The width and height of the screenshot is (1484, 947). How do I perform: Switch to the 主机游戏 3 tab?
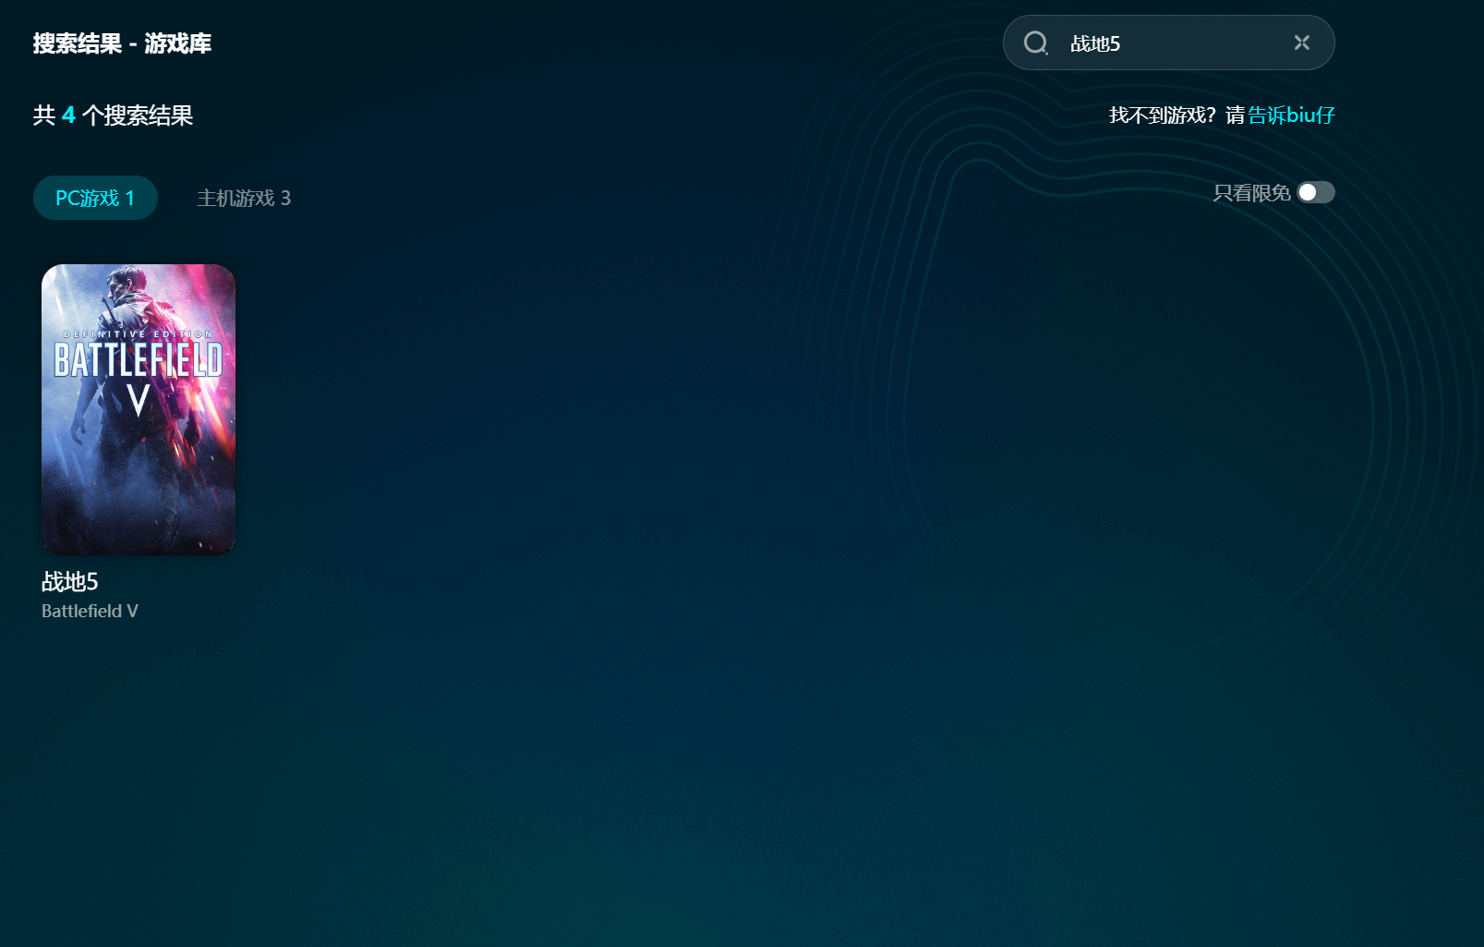pos(244,198)
